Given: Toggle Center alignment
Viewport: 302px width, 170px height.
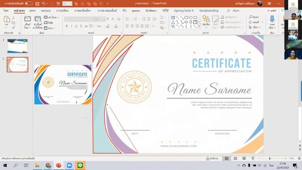Looking at the screenshot, I should (x=132, y=26).
